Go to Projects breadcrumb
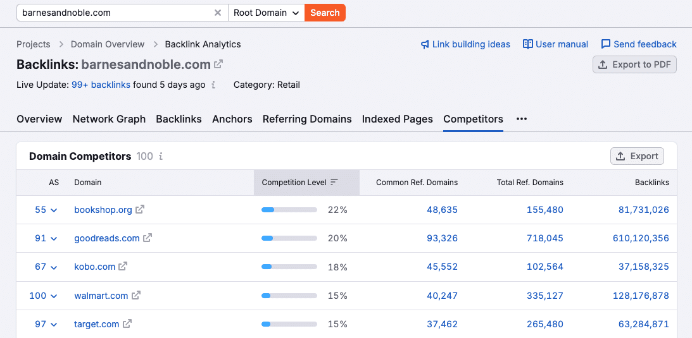This screenshot has height=338, width=692. coord(34,44)
